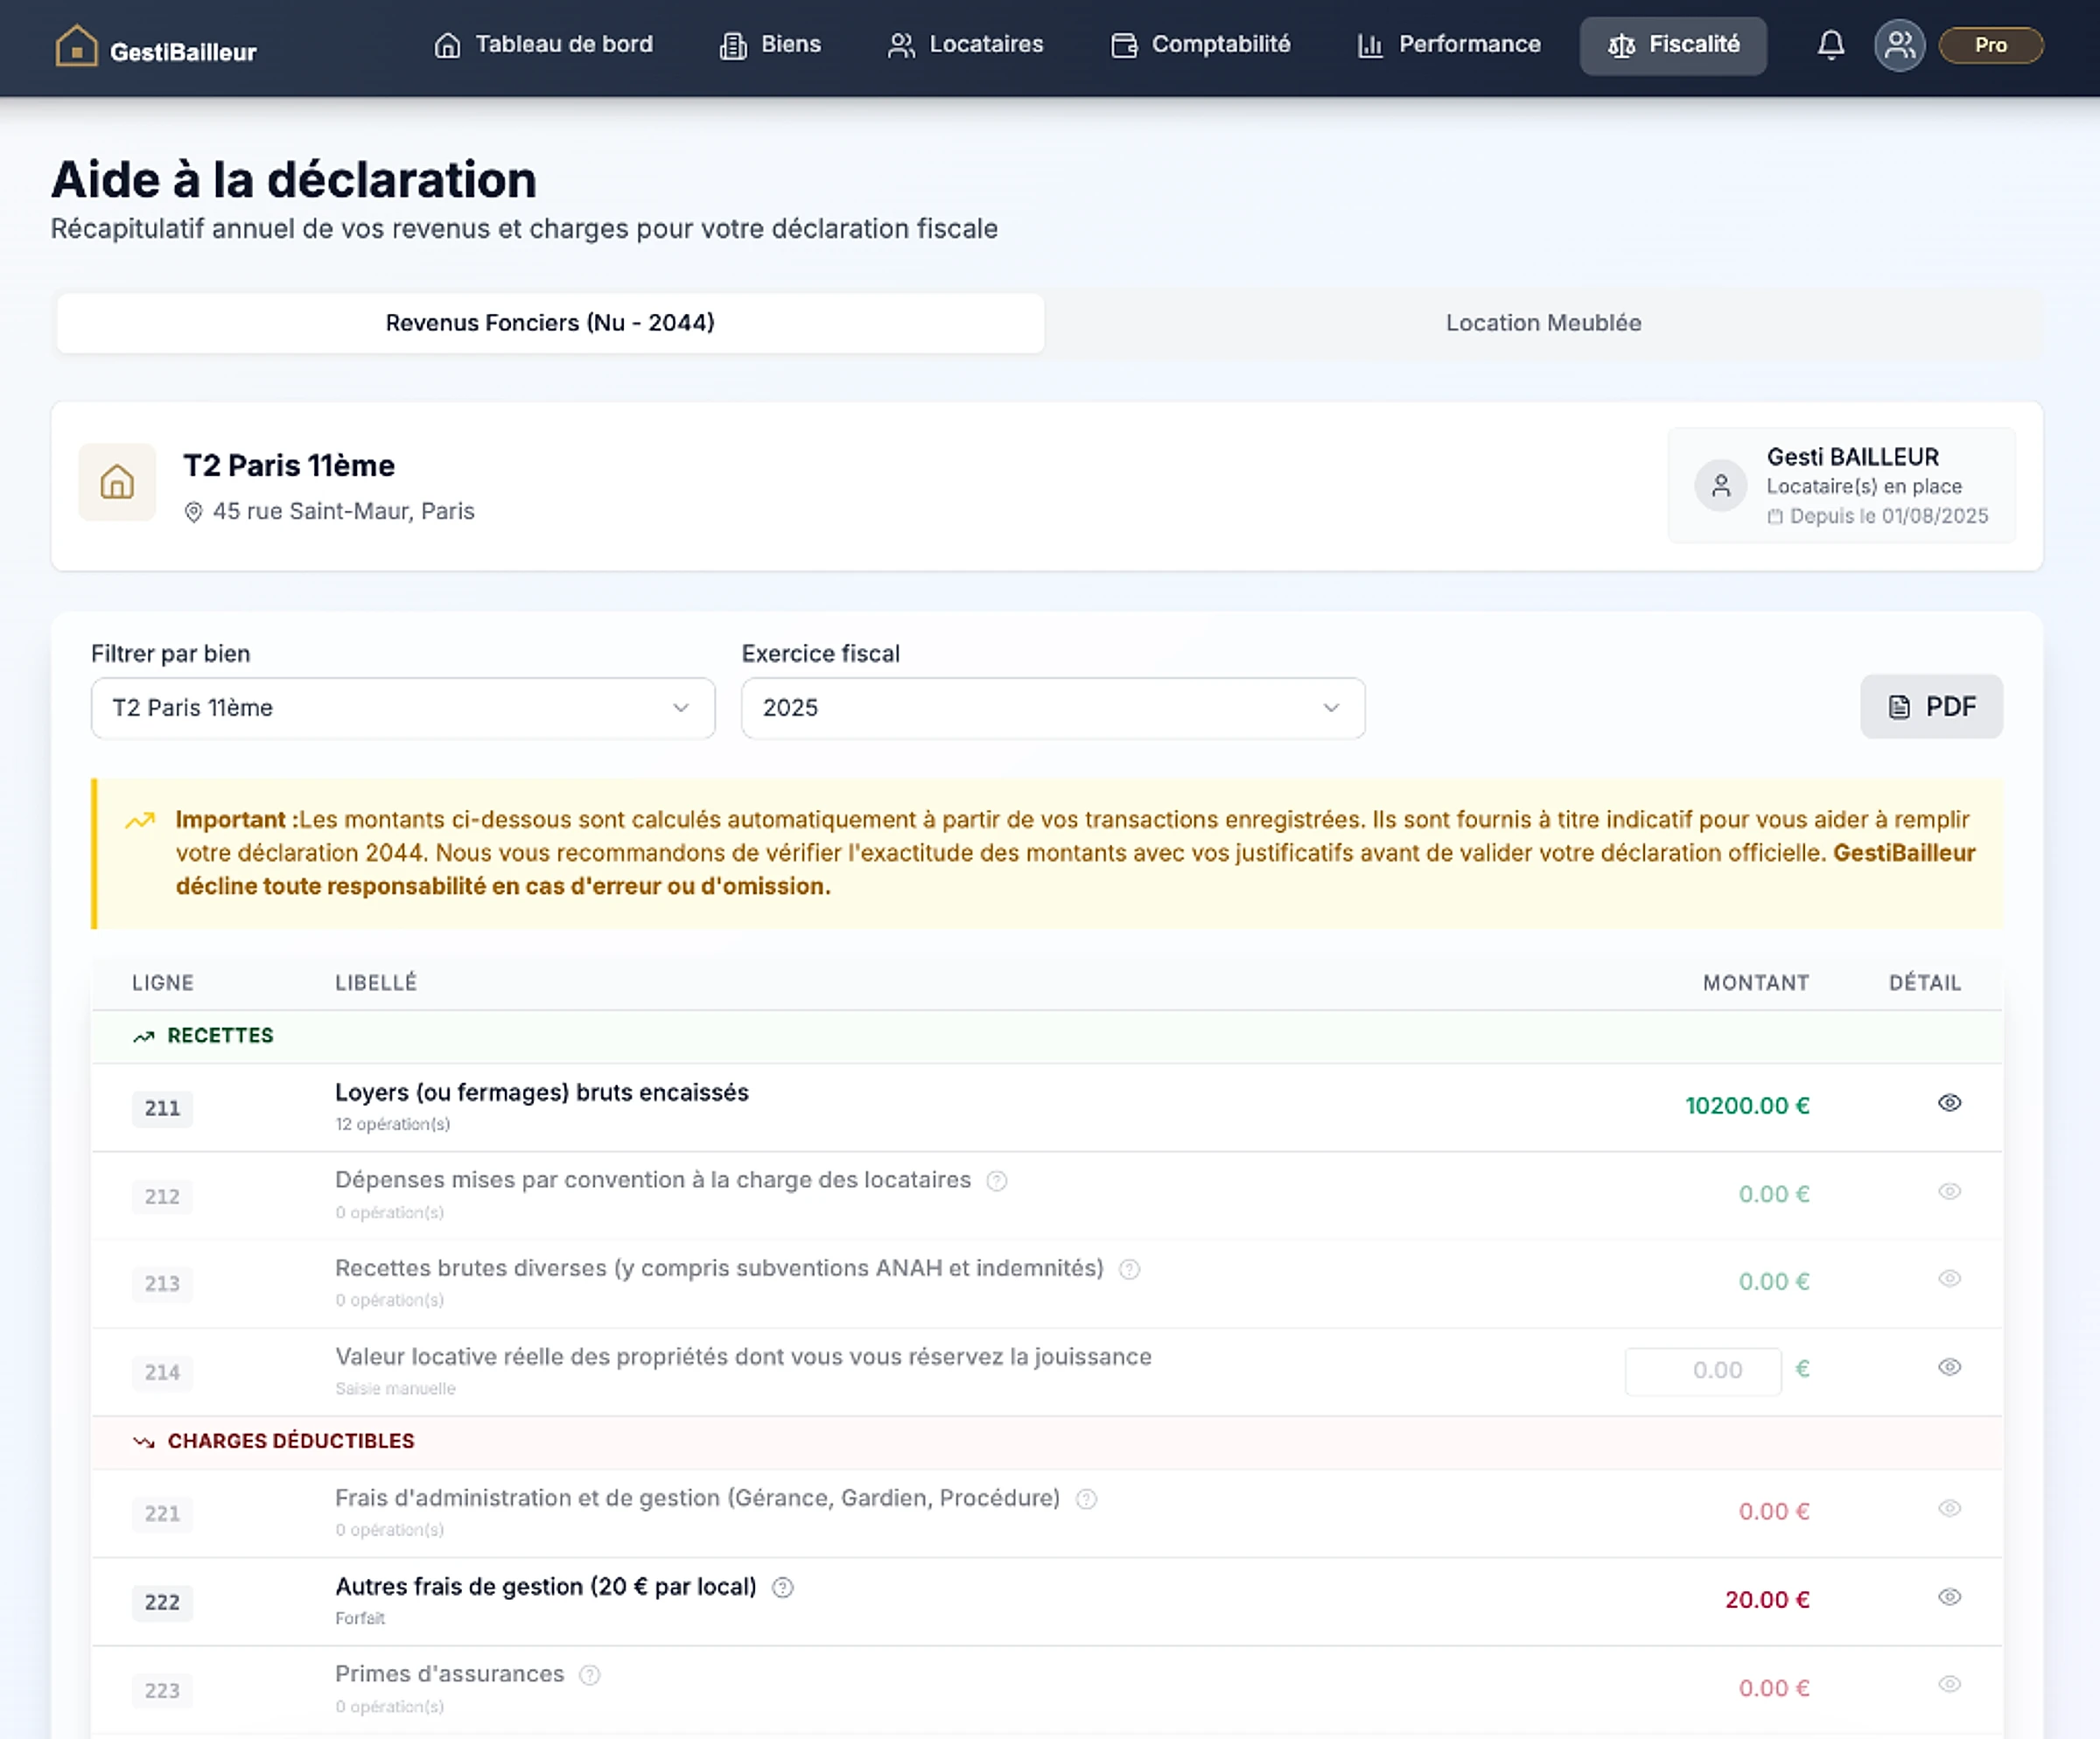The height and width of the screenshot is (1739, 2100).
Task: Click the Gesti BAILLEUR tenant card name
Action: pyautogui.click(x=1853, y=457)
